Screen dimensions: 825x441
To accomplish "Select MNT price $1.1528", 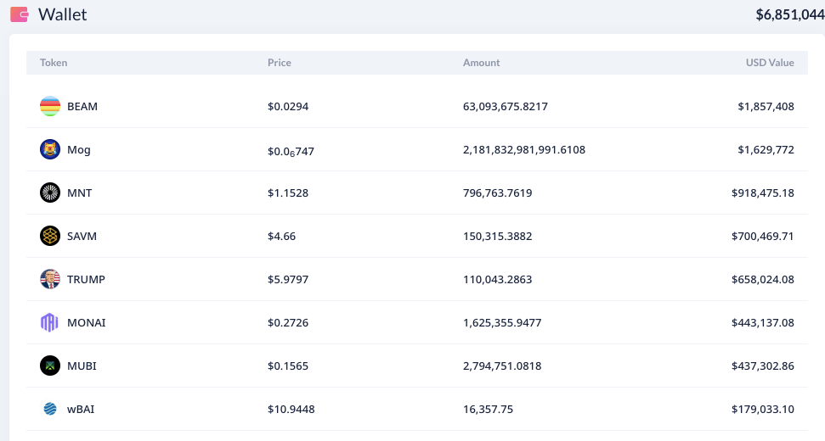I will pos(288,193).
